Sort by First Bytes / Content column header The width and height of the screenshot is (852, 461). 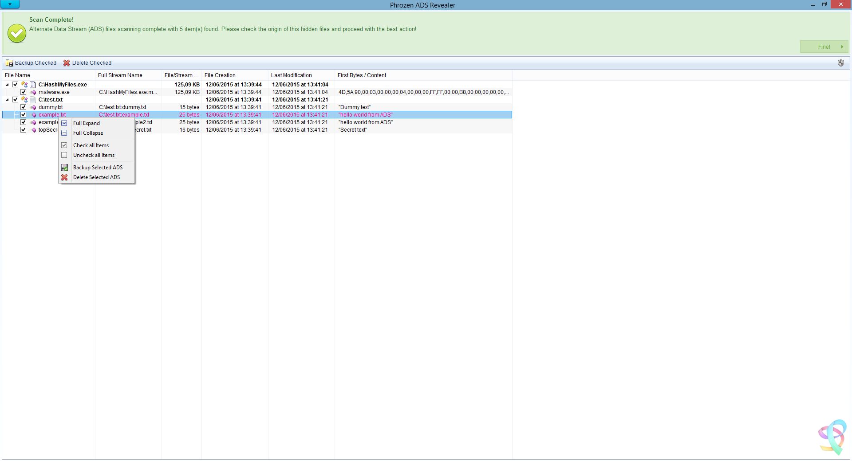click(x=423, y=75)
